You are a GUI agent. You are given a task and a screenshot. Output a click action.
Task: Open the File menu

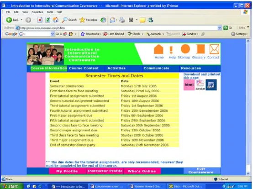point(8,12)
